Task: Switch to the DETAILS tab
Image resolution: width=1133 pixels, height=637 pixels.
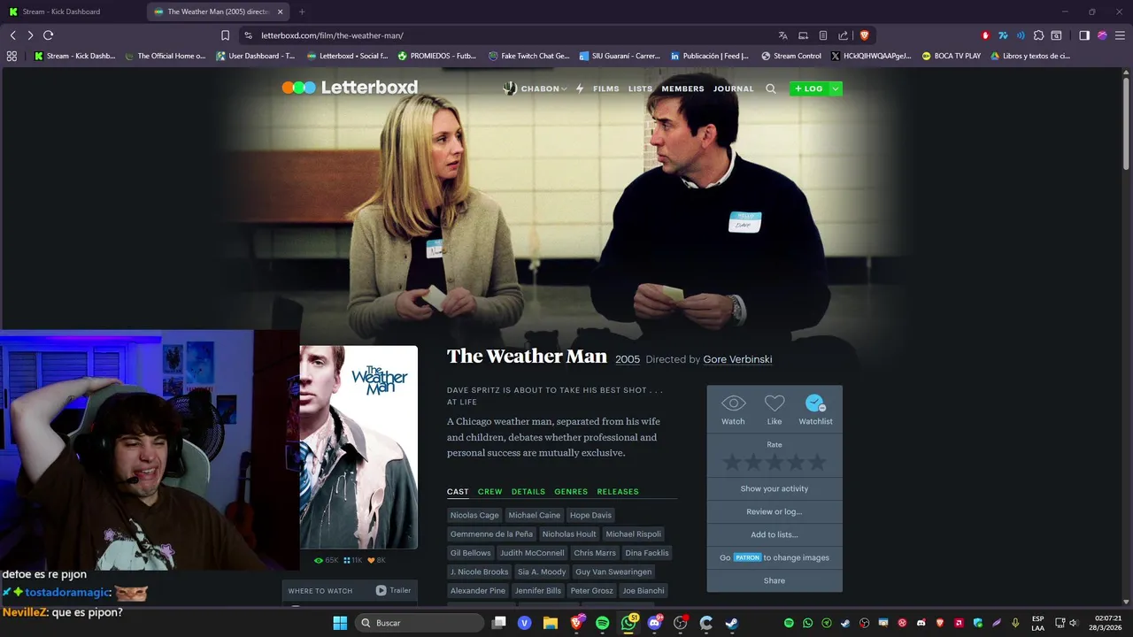Action: coord(528,491)
